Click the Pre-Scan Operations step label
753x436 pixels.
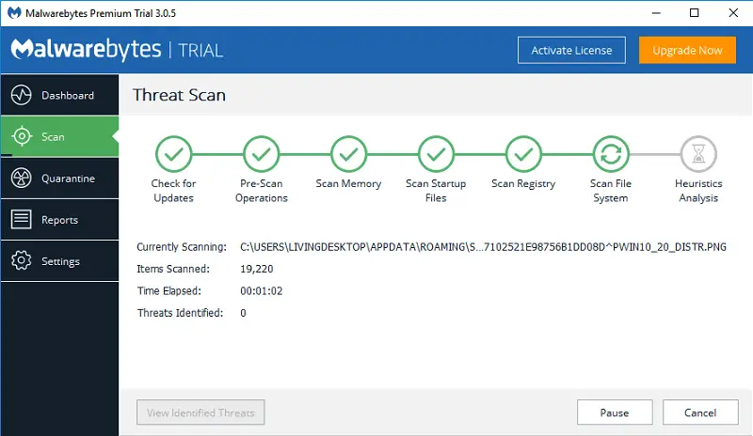click(x=262, y=191)
